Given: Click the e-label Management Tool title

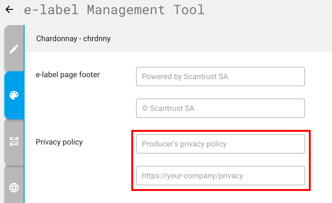Looking at the screenshot, I should (x=114, y=10).
